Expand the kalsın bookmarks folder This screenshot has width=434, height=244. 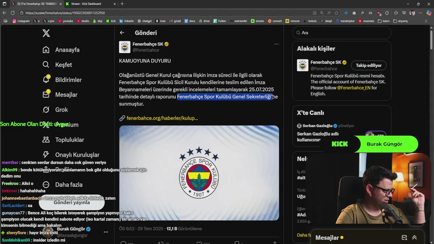tap(383, 21)
